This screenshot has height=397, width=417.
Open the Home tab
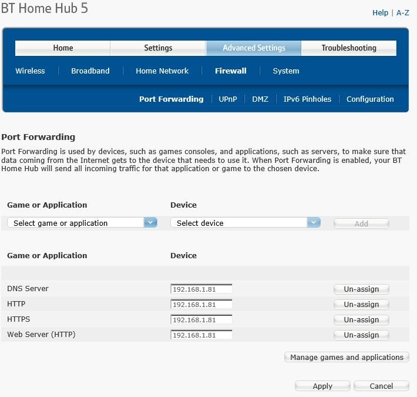[63, 48]
